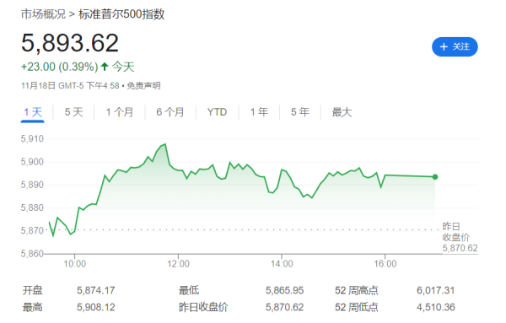This screenshot has height=323, width=506.
Task: Open the 免责声明 disclaimer link
Action: (x=143, y=86)
